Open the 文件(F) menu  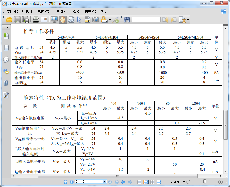pyautogui.click(x=12, y=11)
